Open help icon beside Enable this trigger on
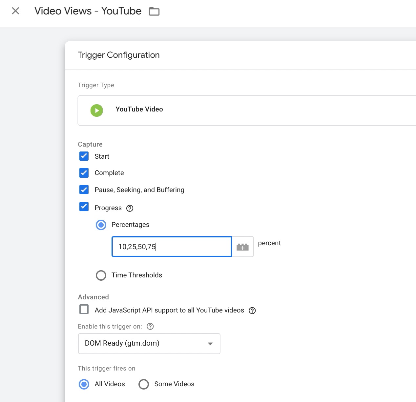The image size is (416, 402). [x=150, y=326]
